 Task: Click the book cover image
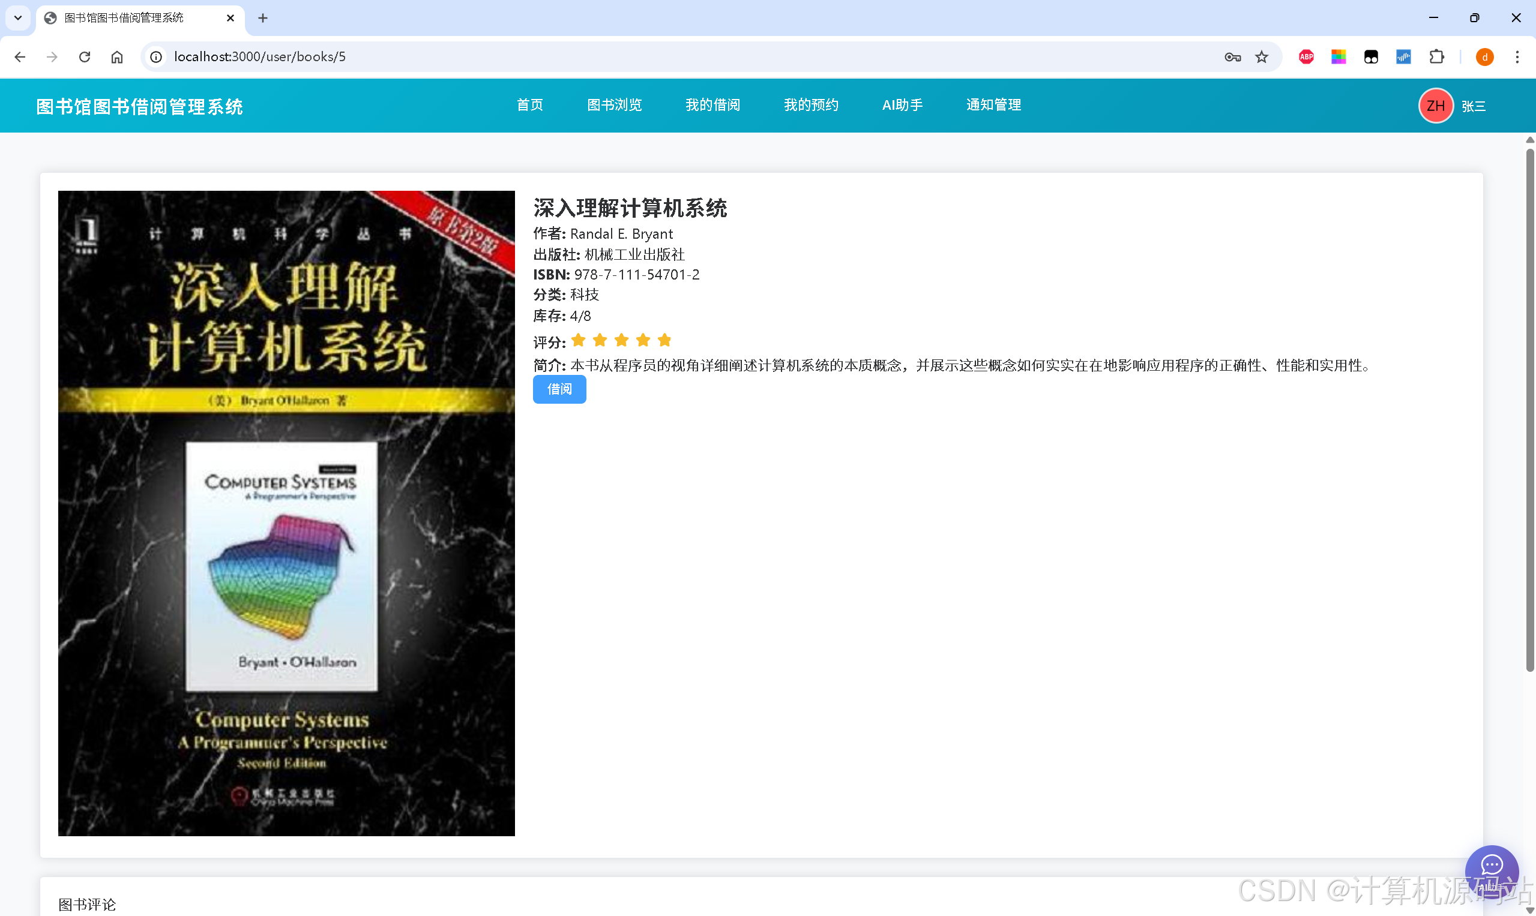(286, 513)
